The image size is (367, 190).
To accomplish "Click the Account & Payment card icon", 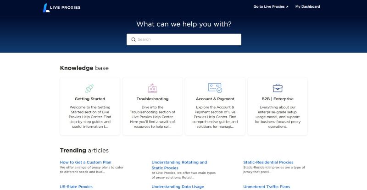I will pyautogui.click(x=215, y=88).
